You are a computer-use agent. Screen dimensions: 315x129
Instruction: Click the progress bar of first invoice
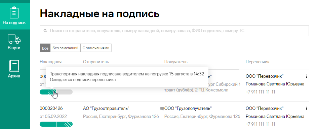tap(56, 92)
